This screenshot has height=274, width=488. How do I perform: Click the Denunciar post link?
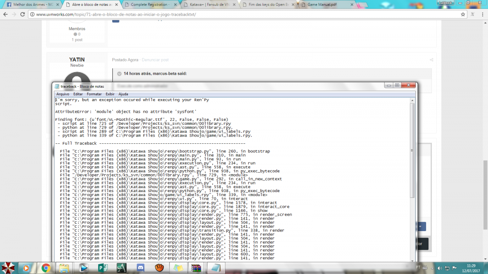click(x=155, y=59)
